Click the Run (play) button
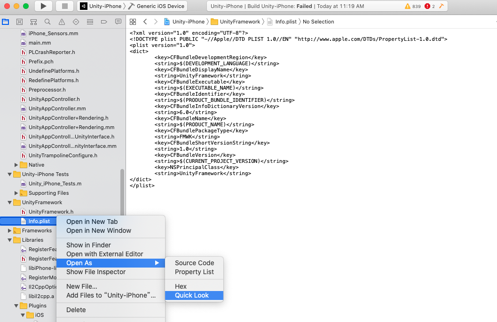Image resolution: width=497 pixels, height=322 pixels. (43, 6)
